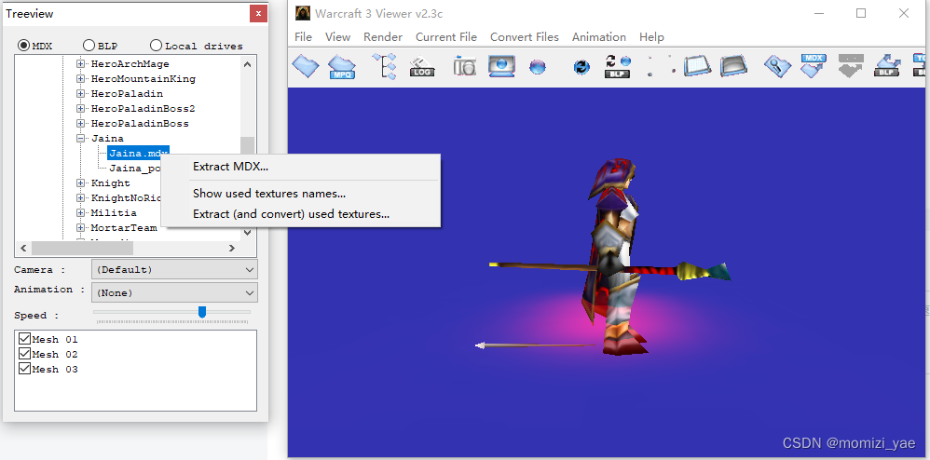Collapse the Jaina tree node
Screen dimensions: 930x460
(81, 138)
